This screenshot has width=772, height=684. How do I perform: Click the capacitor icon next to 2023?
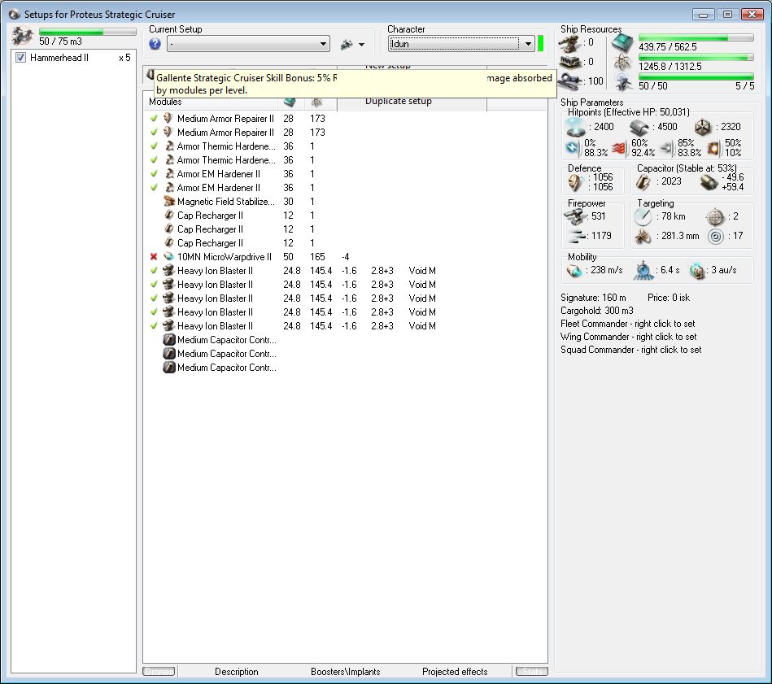[643, 182]
